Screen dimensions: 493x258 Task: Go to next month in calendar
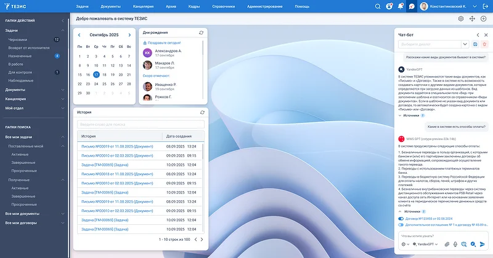click(x=129, y=35)
